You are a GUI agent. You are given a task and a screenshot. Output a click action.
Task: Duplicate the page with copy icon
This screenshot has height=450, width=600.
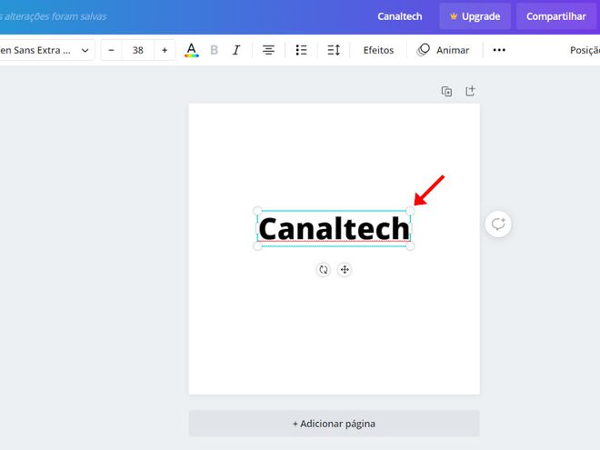coord(446,92)
